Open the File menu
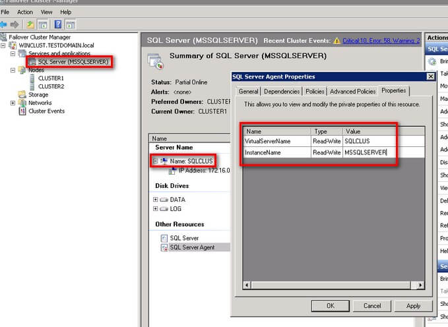The image size is (448, 327). (x=5, y=12)
